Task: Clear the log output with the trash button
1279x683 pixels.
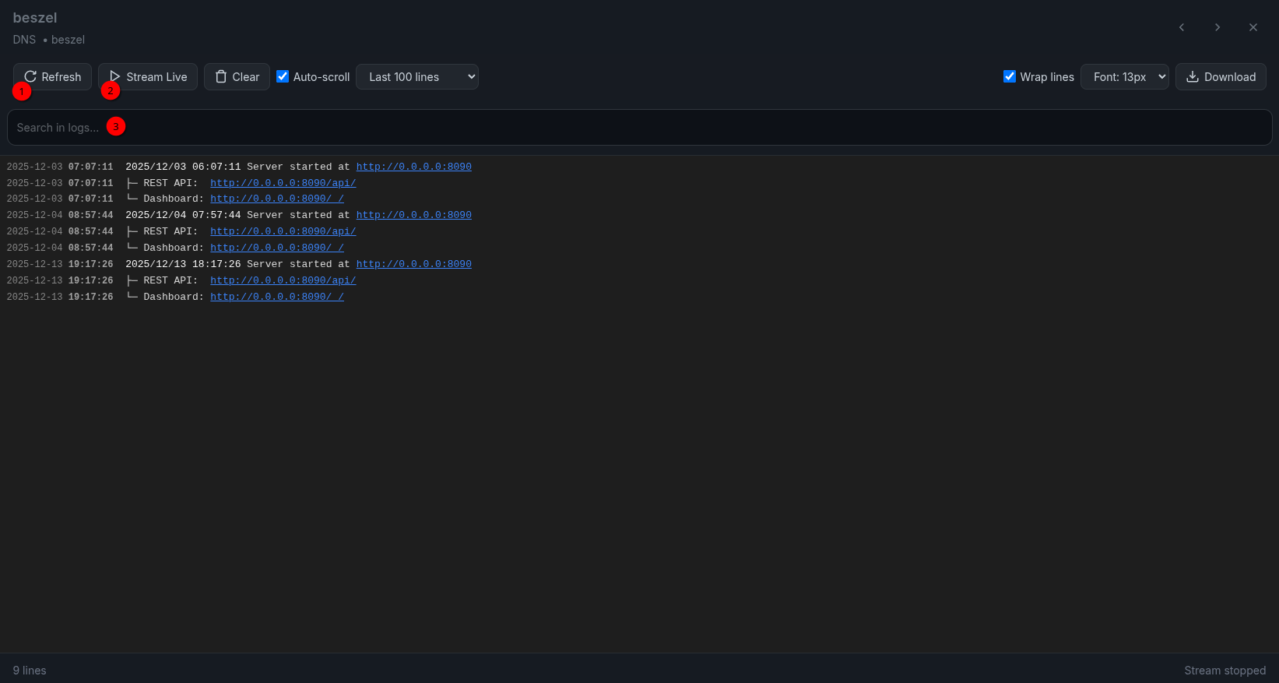Action: 237,77
